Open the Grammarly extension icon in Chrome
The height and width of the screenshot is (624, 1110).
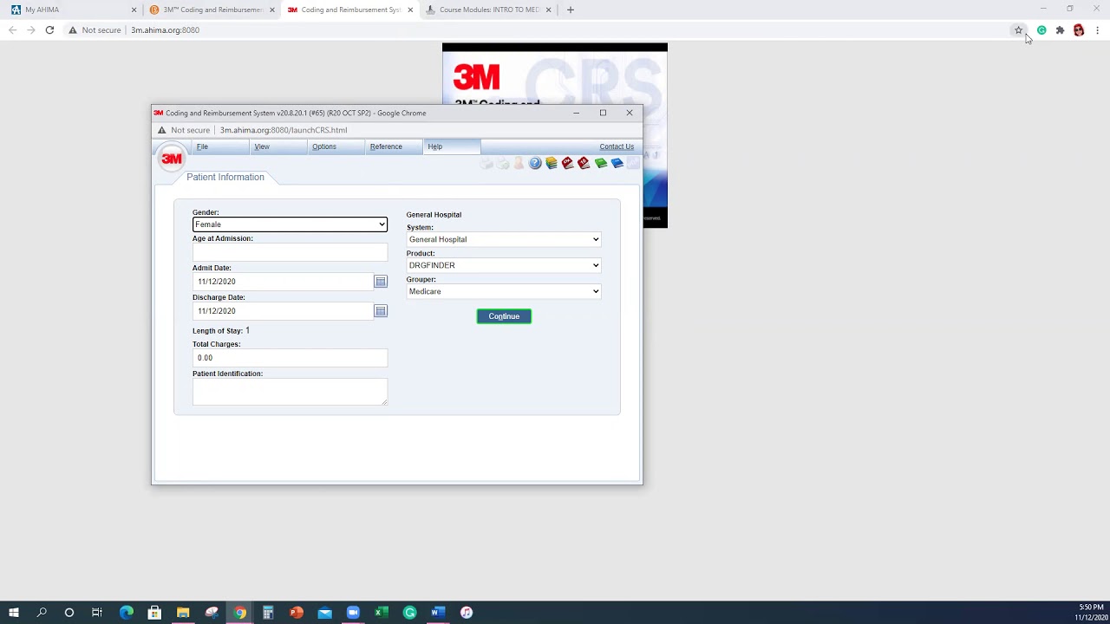pyautogui.click(x=1041, y=30)
